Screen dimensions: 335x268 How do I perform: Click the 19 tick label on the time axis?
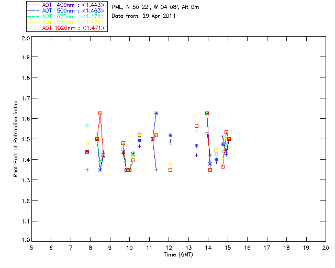click(306, 248)
